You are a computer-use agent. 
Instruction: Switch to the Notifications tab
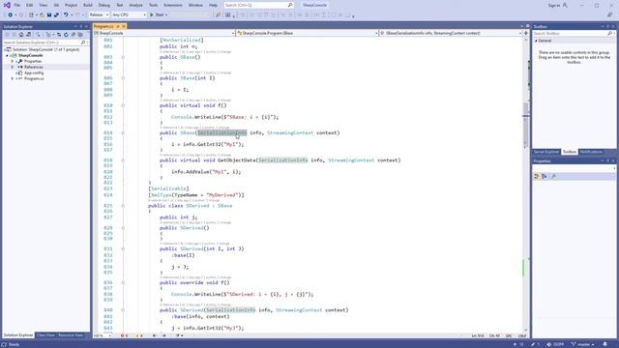591,152
